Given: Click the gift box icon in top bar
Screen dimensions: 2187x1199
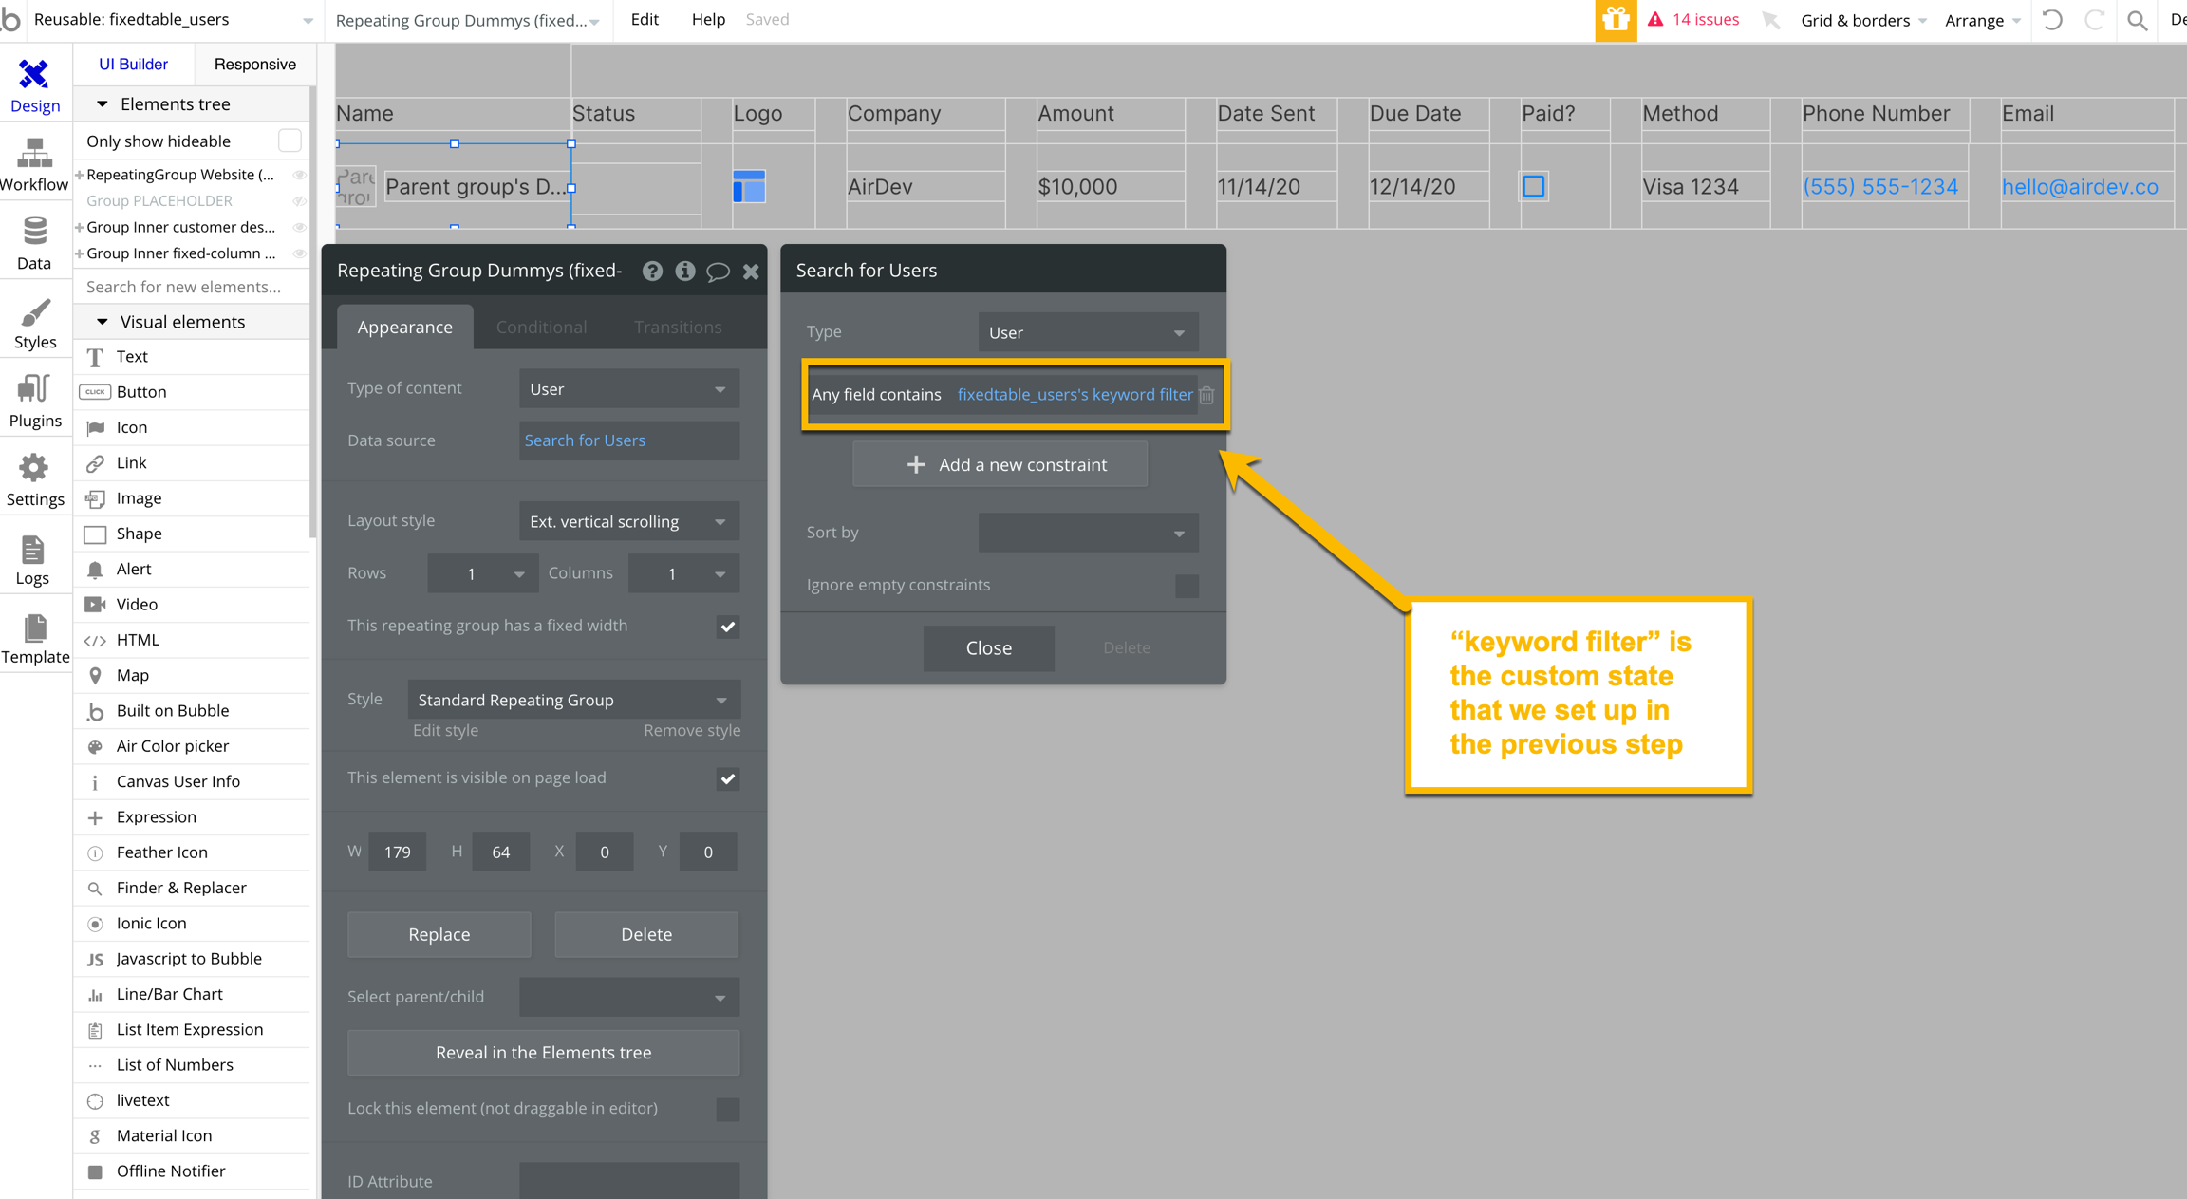Looking at the screenshot, I should [x=1615, y=20].
